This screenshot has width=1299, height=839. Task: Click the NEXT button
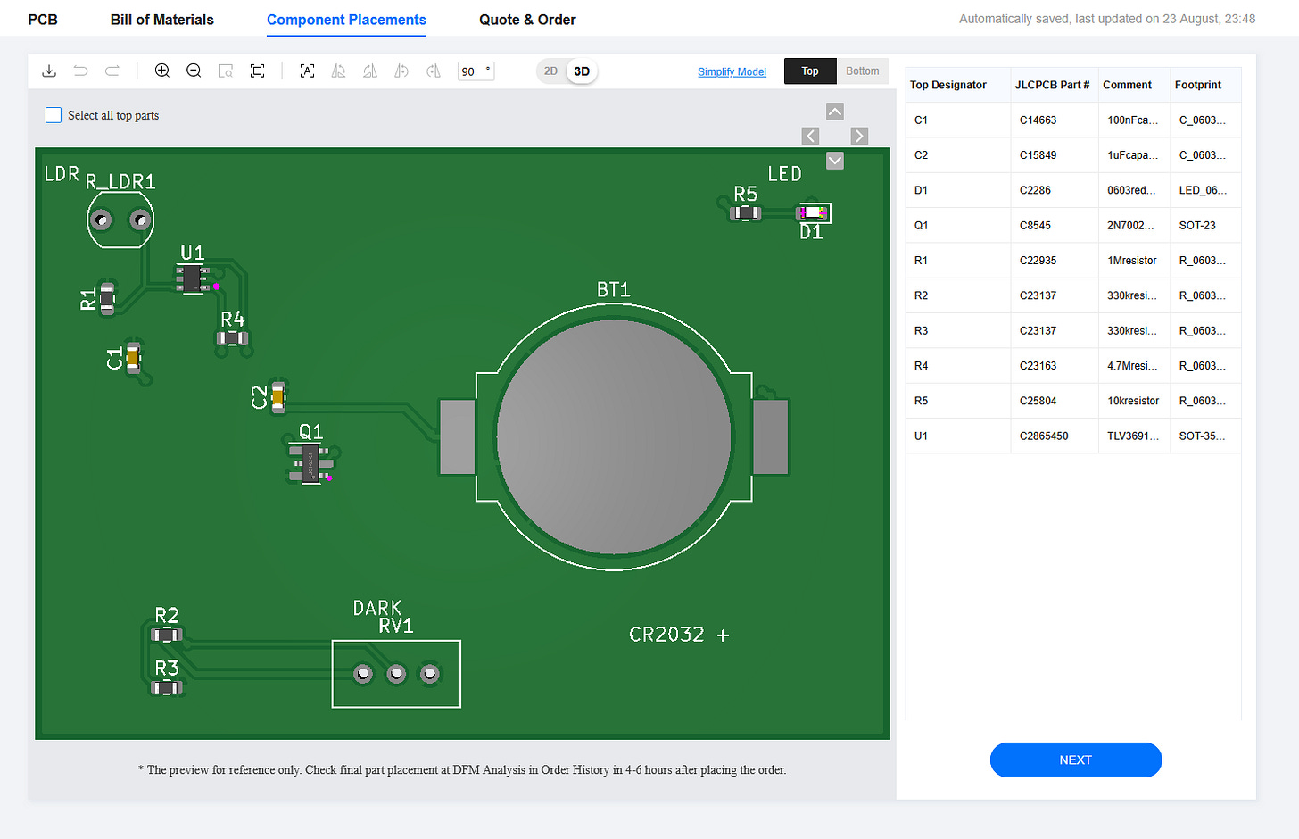1076,760
